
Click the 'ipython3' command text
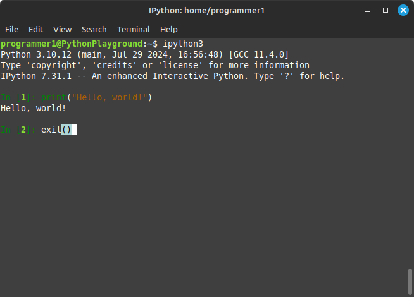pos(183,44)
